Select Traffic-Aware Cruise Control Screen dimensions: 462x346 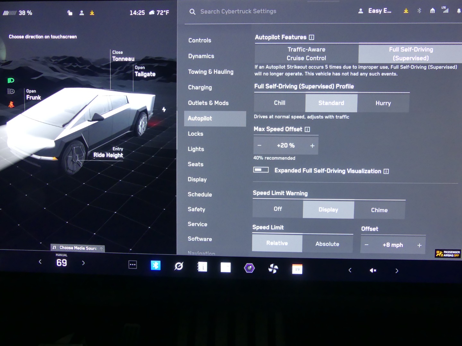point(306,54)
